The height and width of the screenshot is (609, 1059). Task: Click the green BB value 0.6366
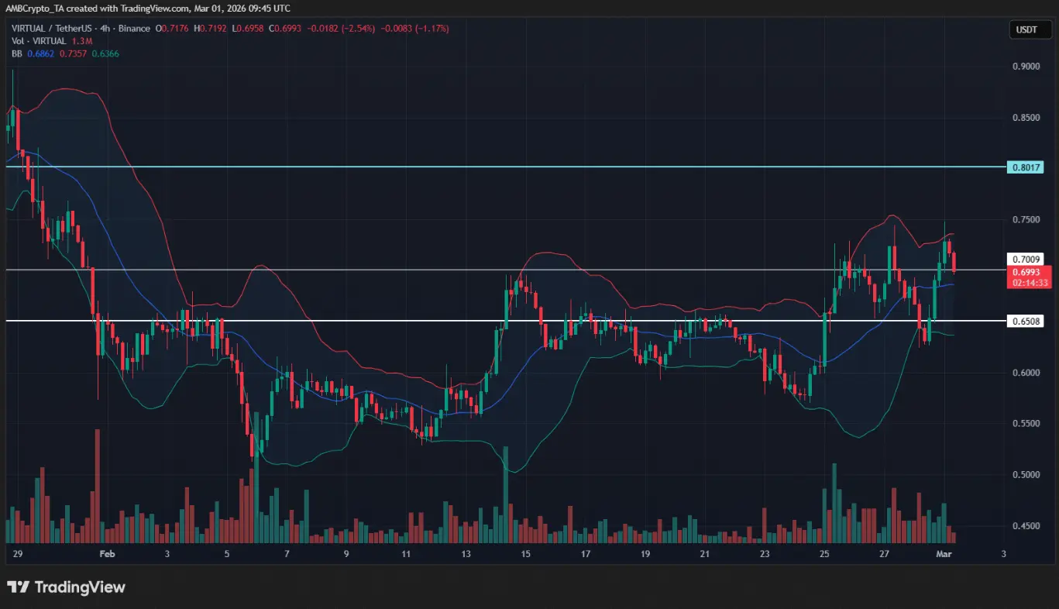(x=106, y=53)
